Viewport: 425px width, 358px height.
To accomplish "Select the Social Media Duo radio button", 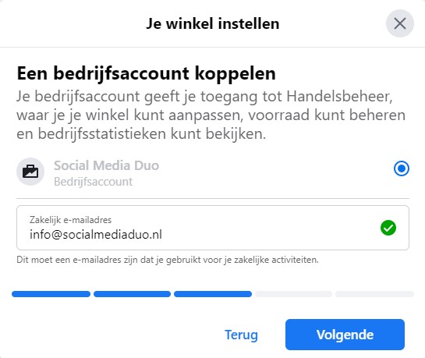I will [402, 168].
